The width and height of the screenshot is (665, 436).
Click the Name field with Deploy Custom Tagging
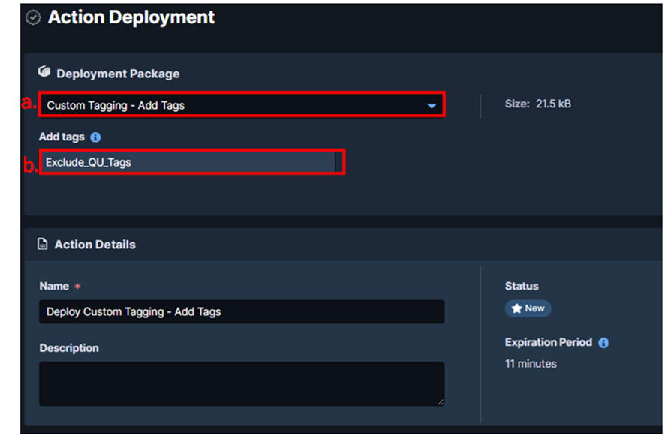[242, 311]
